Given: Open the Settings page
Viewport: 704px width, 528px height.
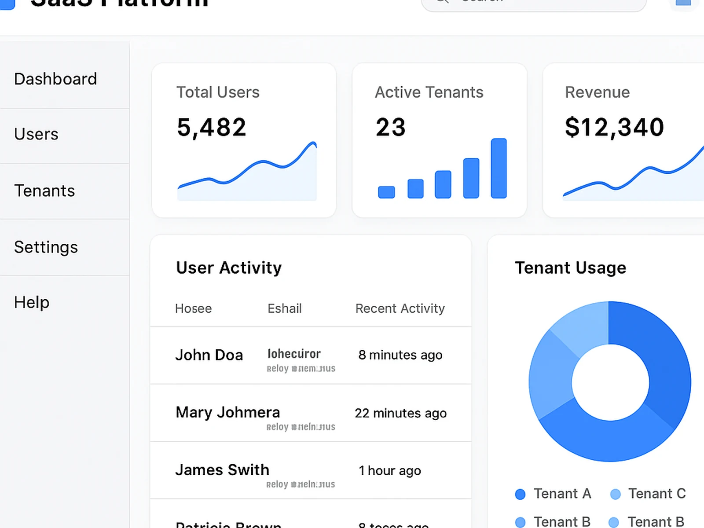Looking at the screenshot, I should (x=46, y=247).
